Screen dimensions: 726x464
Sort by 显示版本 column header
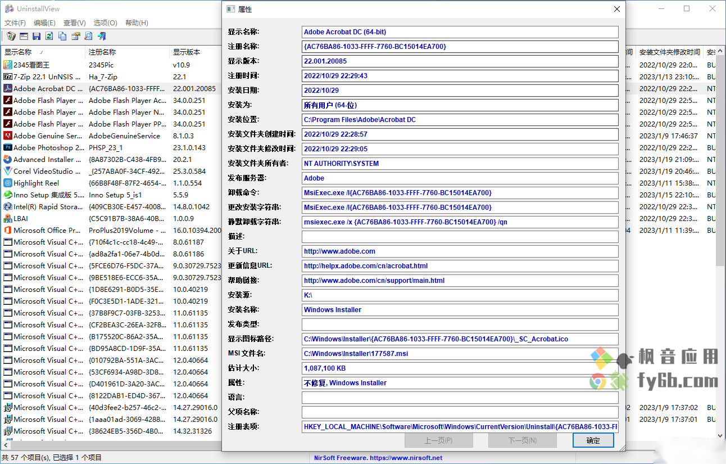pos(196,52)
